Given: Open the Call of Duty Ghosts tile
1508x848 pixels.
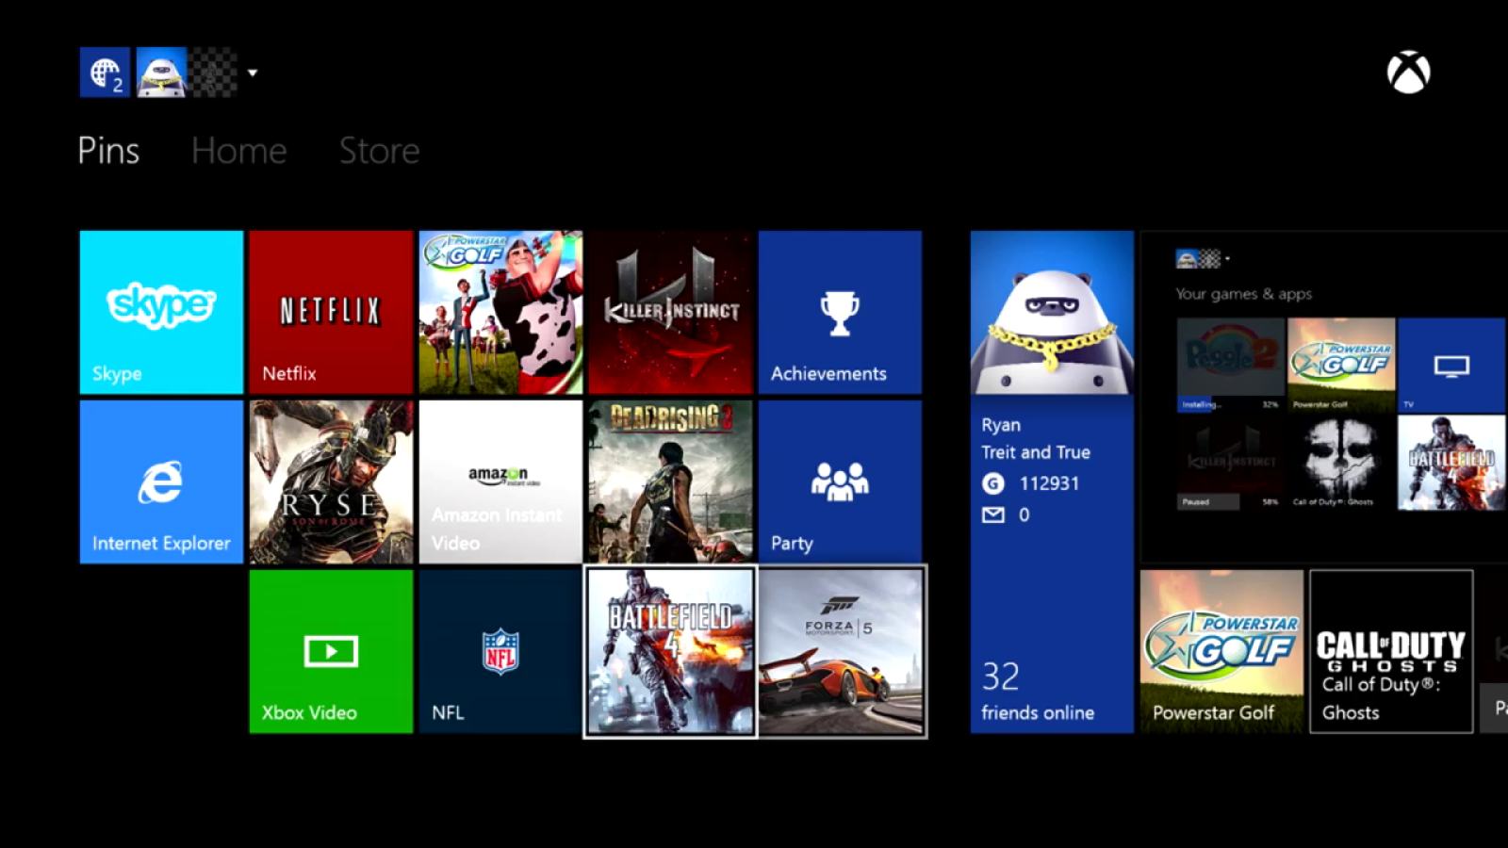Looking at the screenshot, I should [x=1391, y=651].
